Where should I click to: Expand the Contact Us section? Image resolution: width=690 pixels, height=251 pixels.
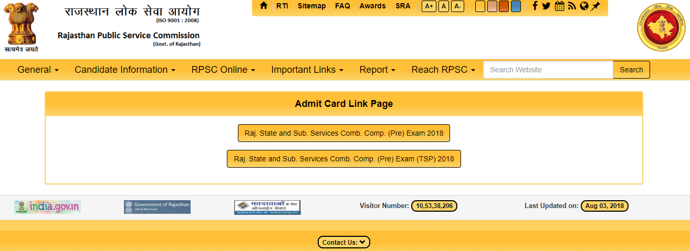344,242
